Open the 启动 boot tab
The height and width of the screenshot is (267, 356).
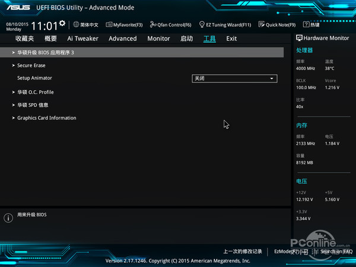point(187,39)
